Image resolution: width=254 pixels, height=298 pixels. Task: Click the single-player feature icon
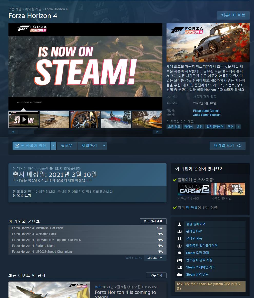[180, 224]
